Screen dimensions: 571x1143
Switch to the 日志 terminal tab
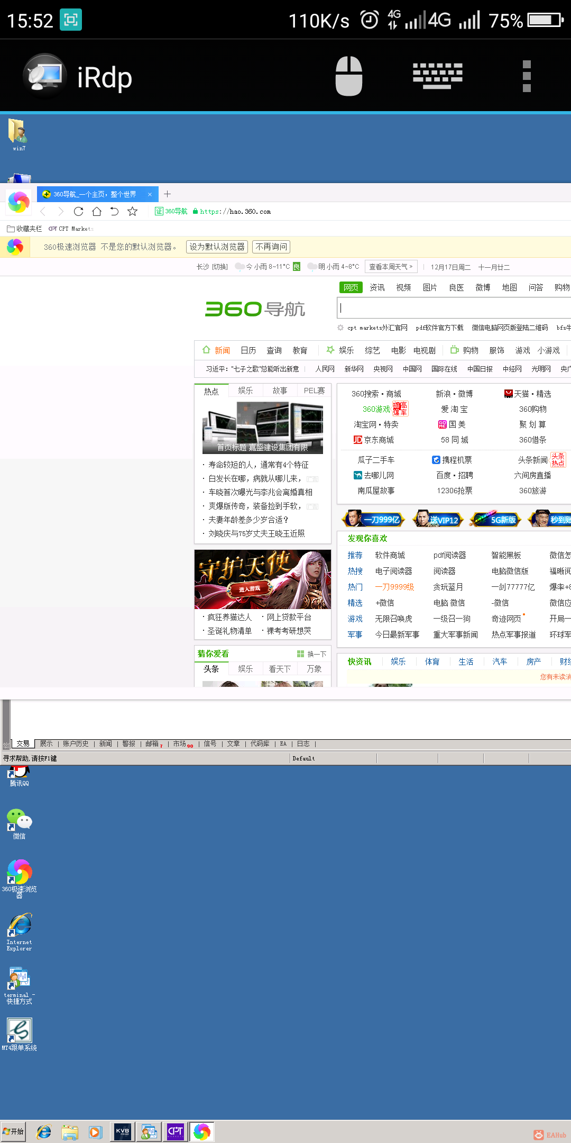(303, 743)
